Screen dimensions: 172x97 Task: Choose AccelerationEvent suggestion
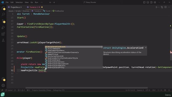(x=74, y=47)
